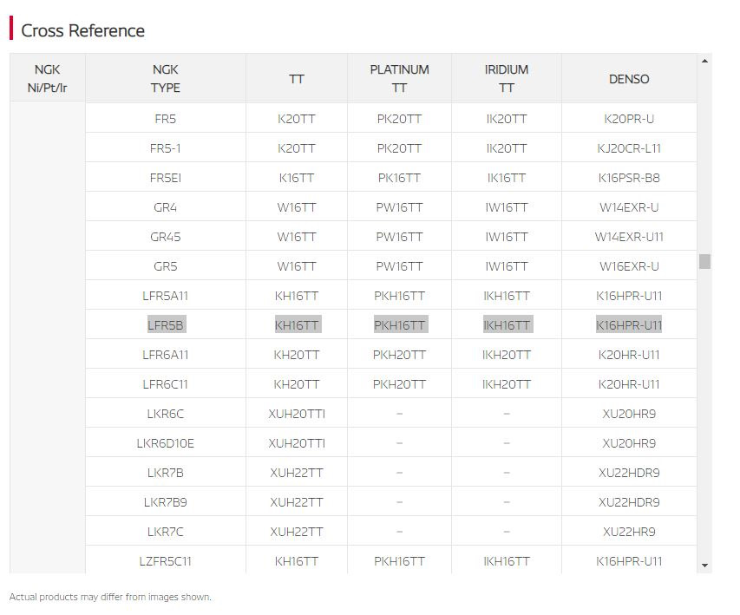Screen dimensions: 740x615
Task: Click the scrollbar down arrow
Action: [x=704, y=566]
